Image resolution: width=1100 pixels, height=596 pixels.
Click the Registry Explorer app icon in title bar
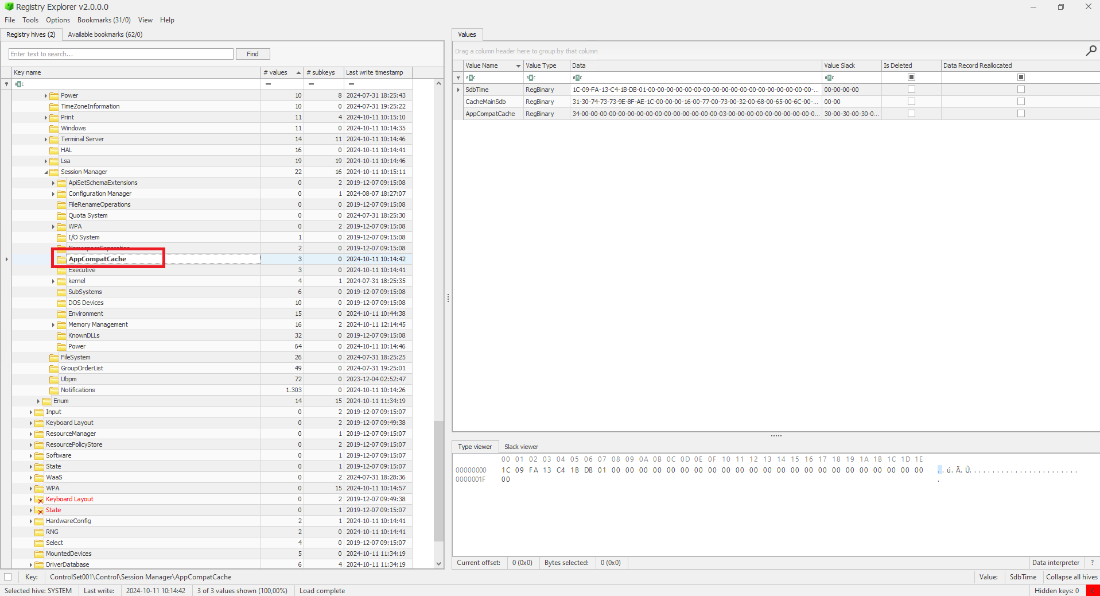click(x=9, y=7)
